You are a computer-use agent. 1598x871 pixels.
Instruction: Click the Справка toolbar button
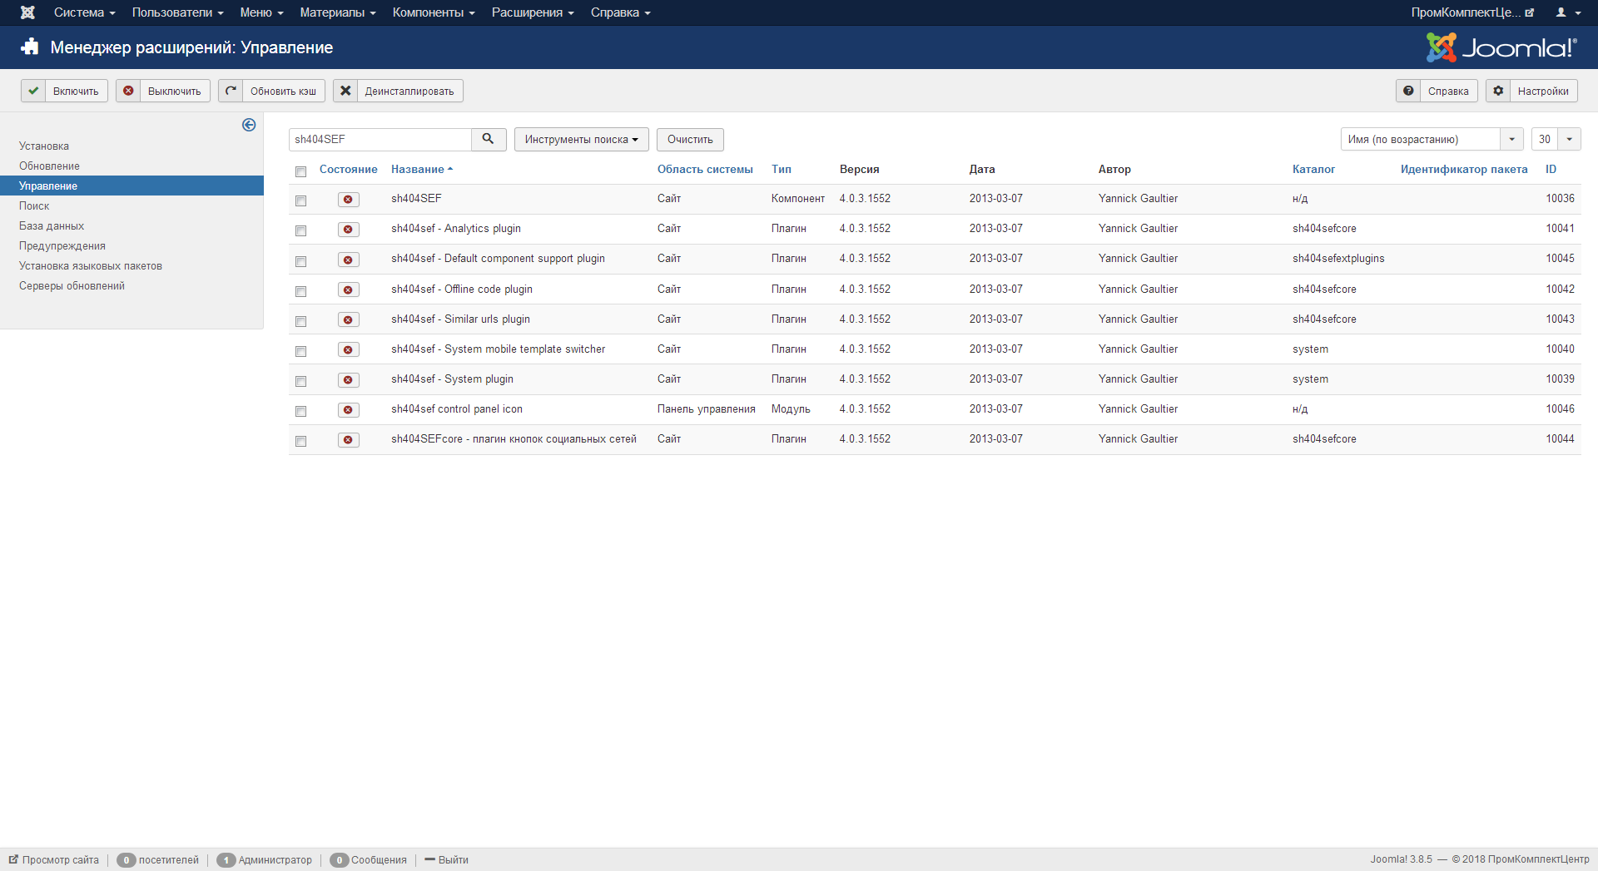(x=1437, y=91)
